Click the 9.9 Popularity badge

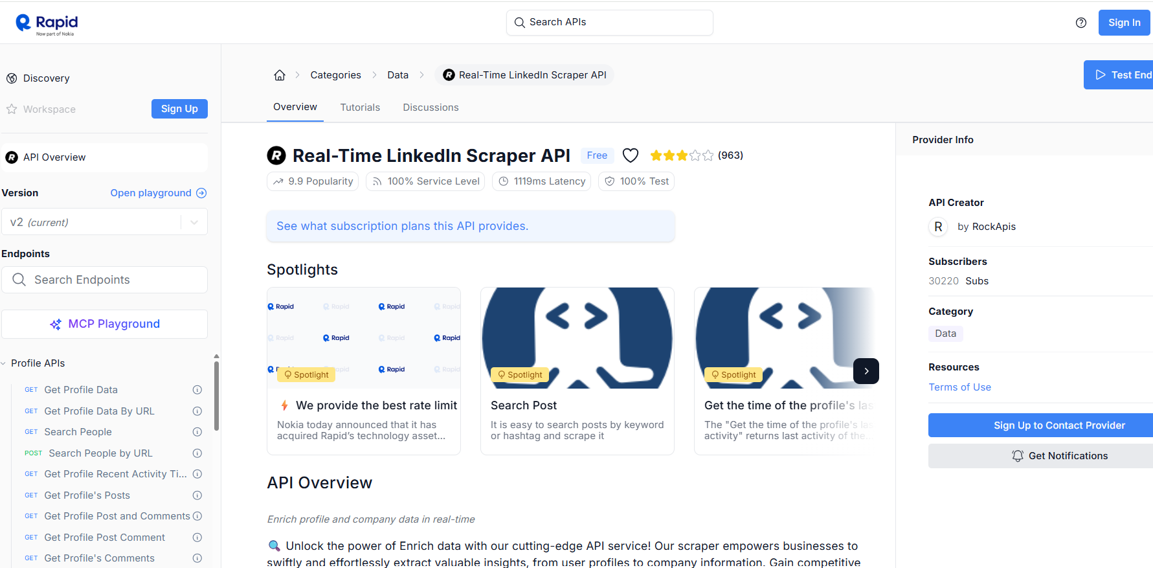(313, 181)
